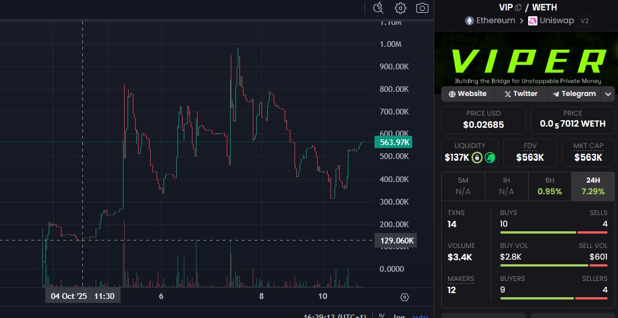Viewport: 618px width, 318px height.
Task: Click the current price label 563.97K
Action: click(393, 142)
